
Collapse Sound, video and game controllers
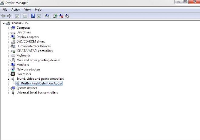pyautogui.click(x=8, y=79)
